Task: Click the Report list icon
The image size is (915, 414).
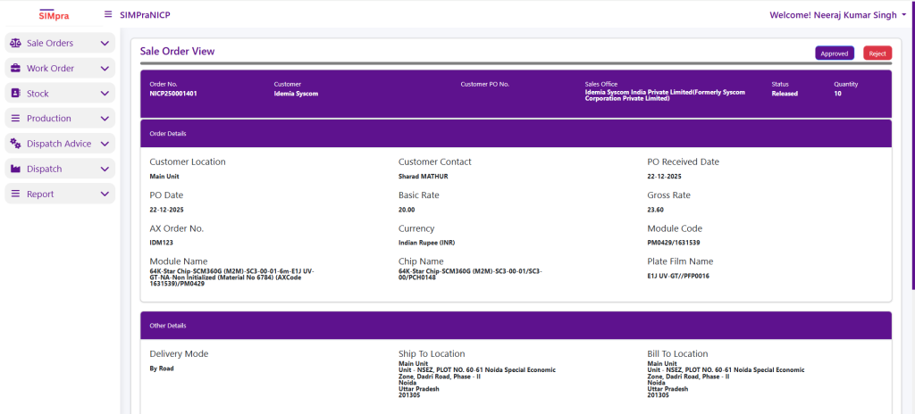Action: pos(15,194)
